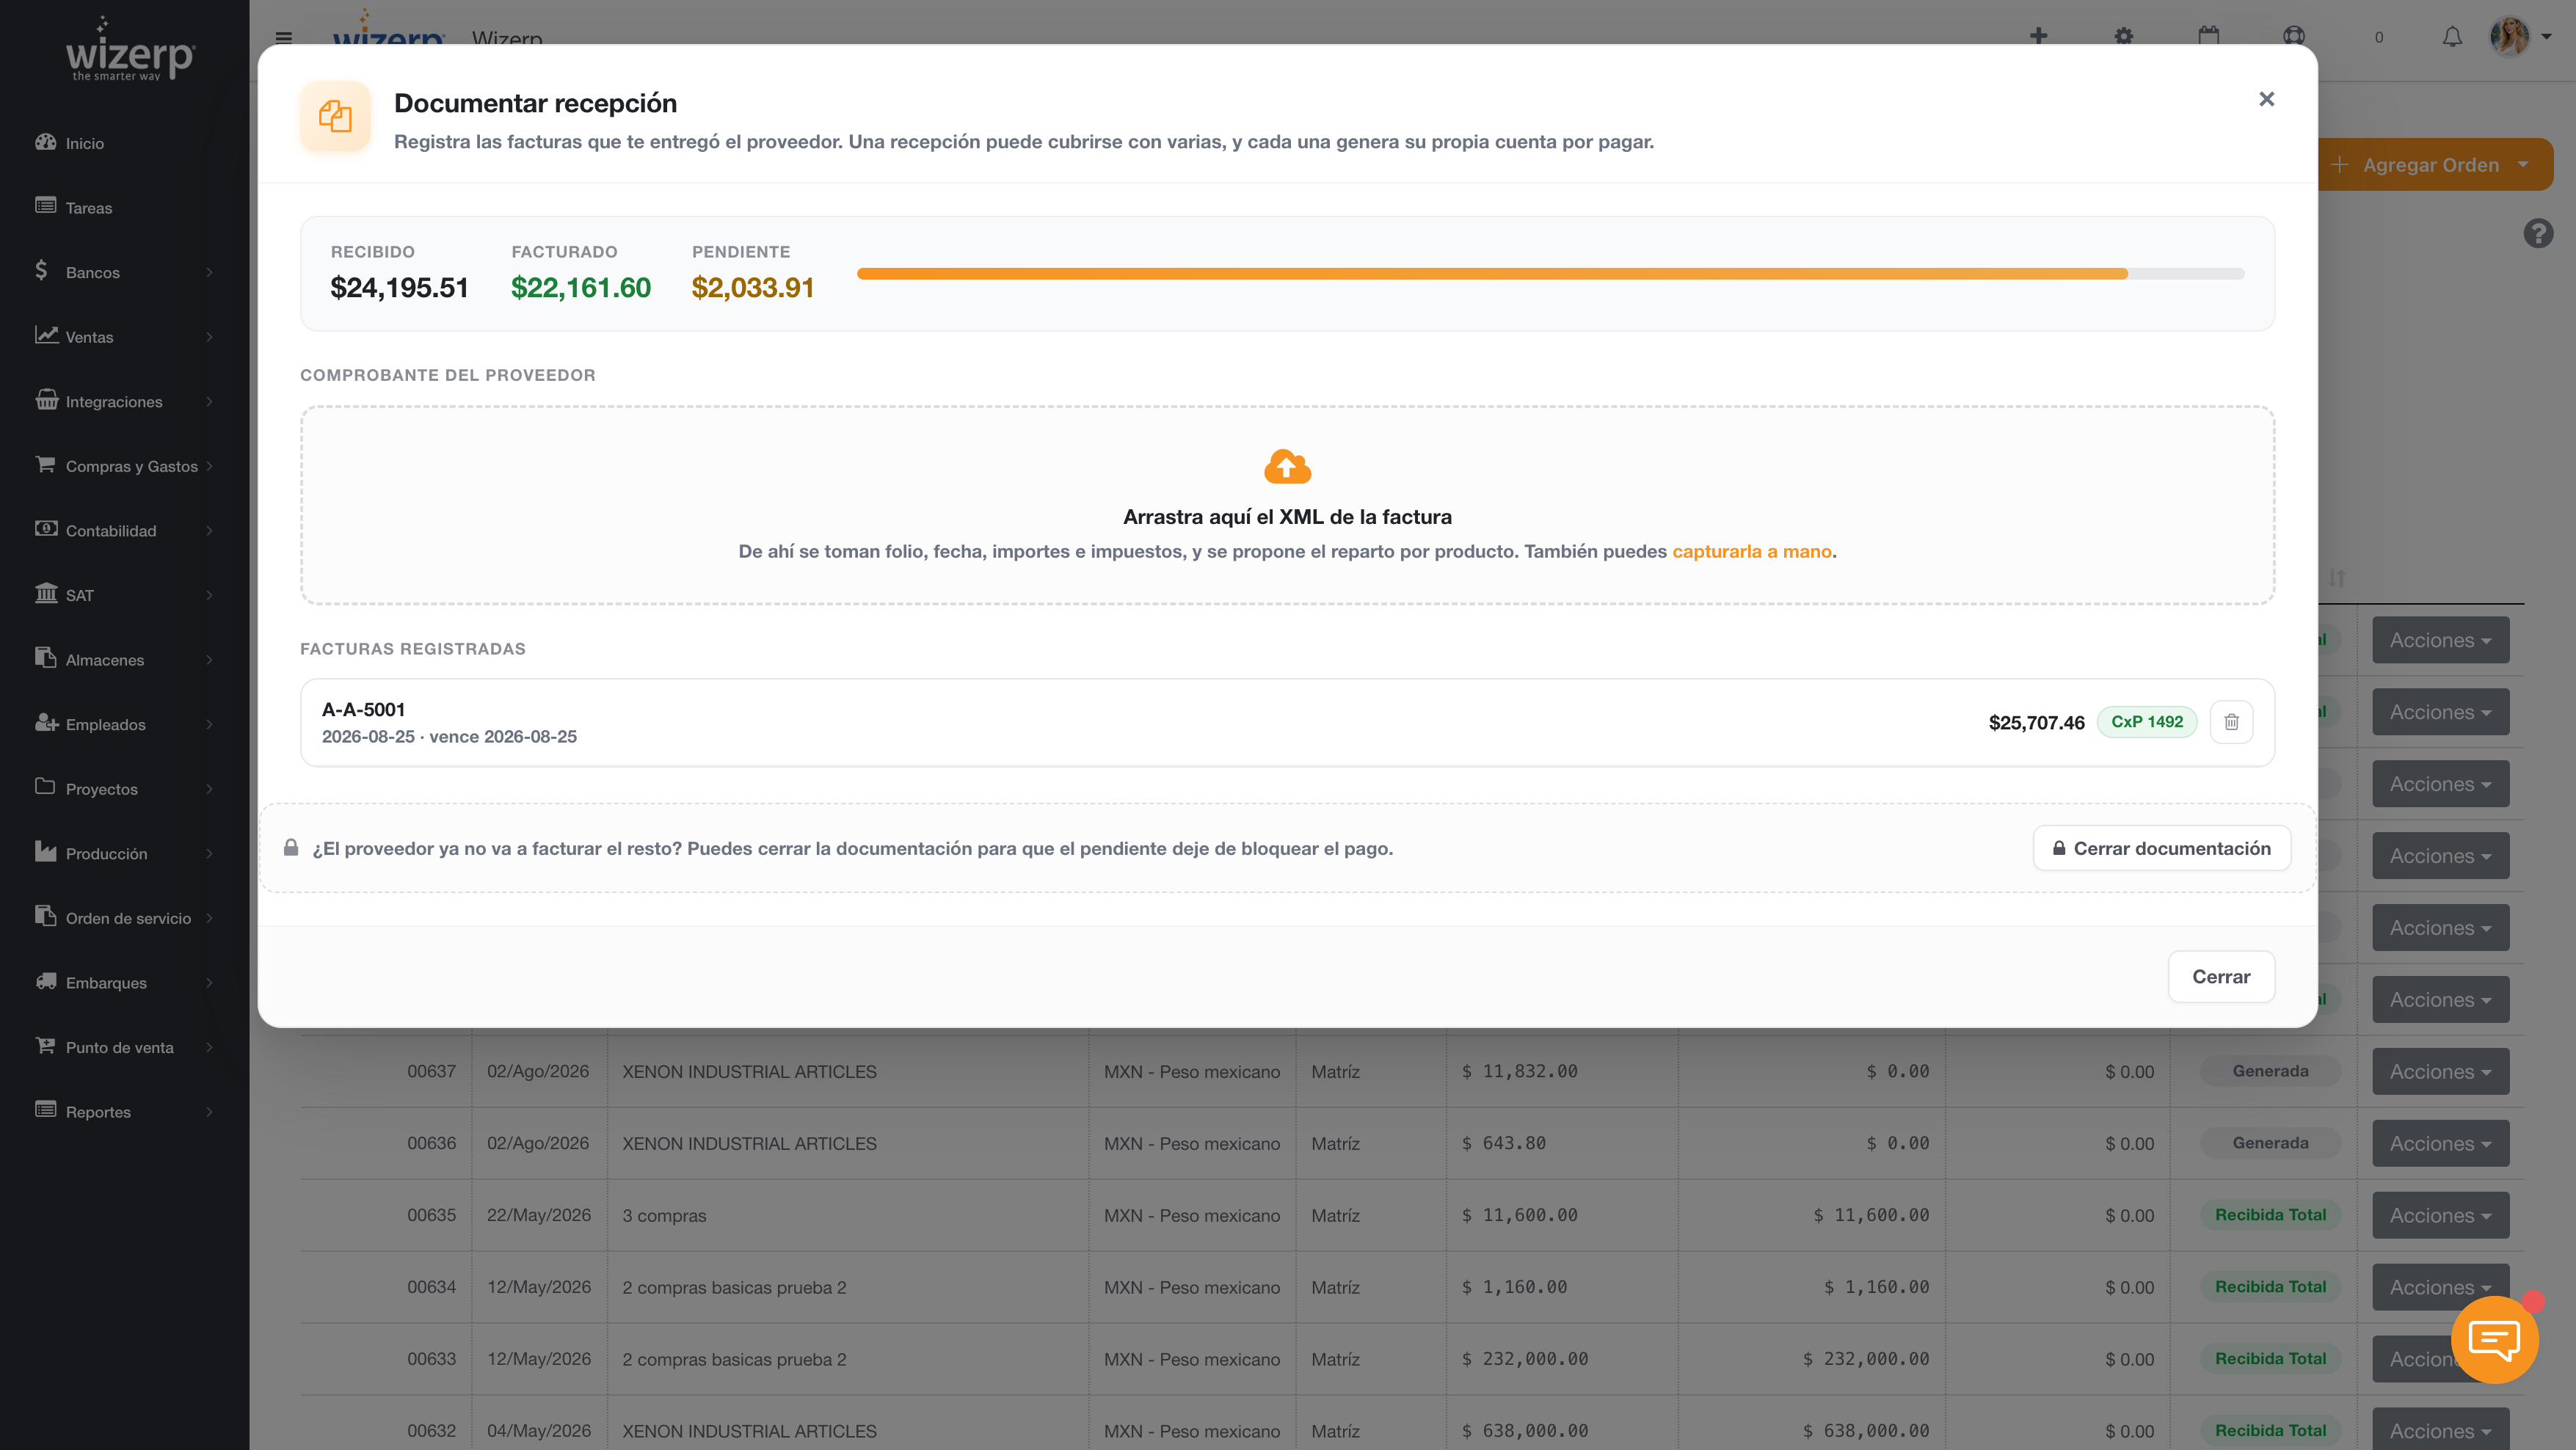Open the calendar icon in top bar

2208,37
